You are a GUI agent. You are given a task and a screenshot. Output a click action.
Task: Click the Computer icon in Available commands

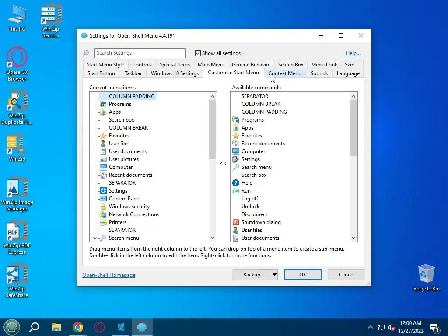point(236,151)
